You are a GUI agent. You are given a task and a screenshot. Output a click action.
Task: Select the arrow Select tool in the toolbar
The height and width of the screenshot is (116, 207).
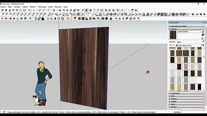34,10
